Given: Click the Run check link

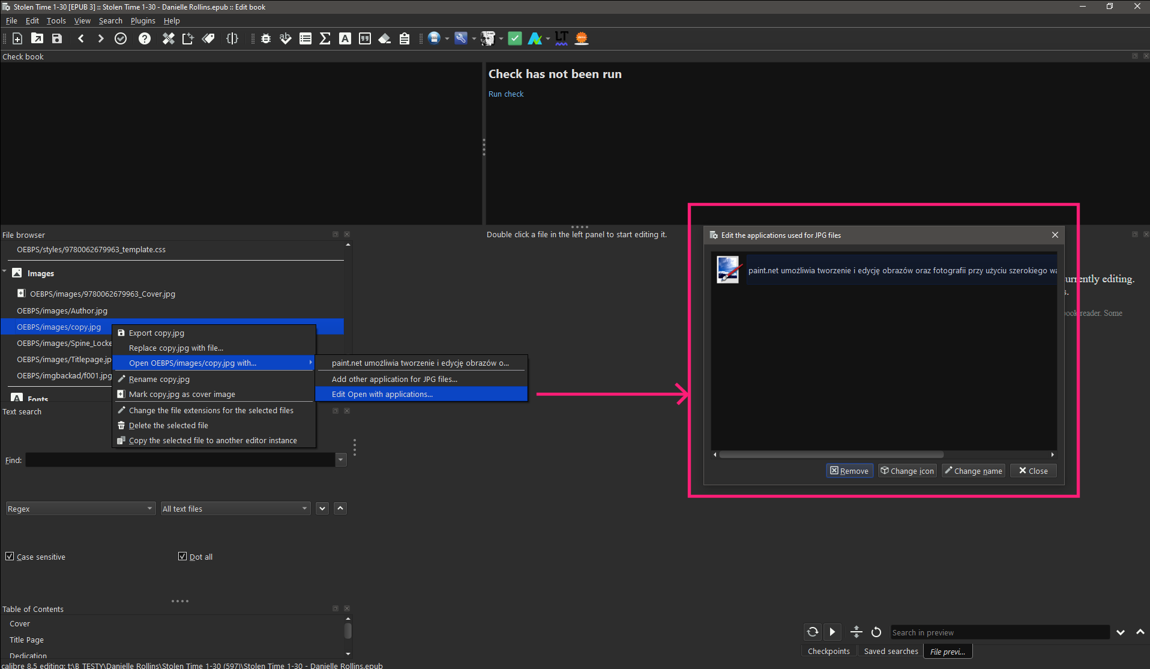Looking at the screenshot, I should [505, 94].
